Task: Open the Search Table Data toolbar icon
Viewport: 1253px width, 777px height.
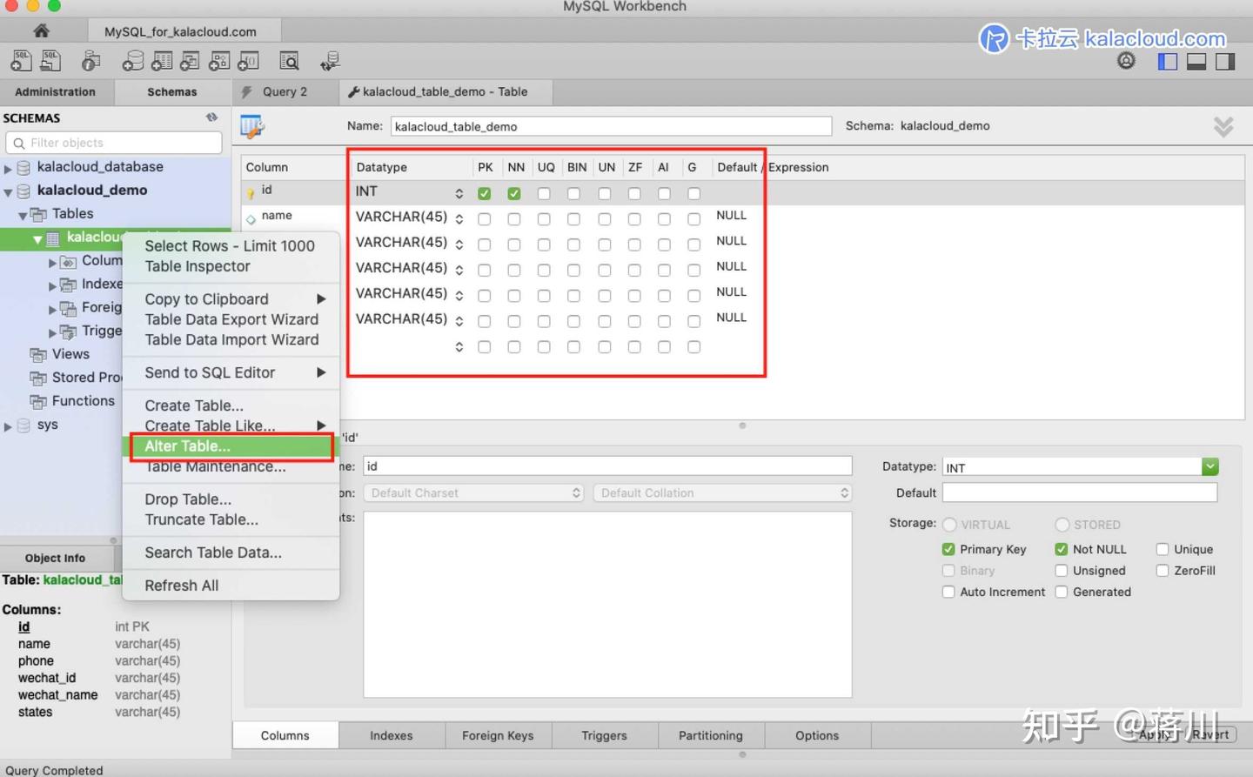Action: pos(289,60)
